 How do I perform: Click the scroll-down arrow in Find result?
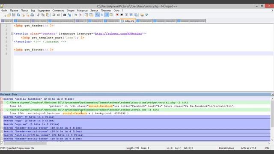272,140
